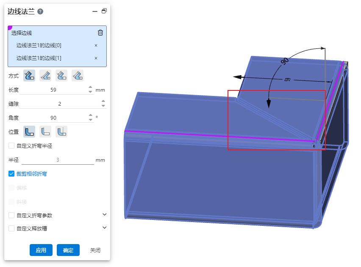
Task: Click the 应用 button
Action: 41,250
